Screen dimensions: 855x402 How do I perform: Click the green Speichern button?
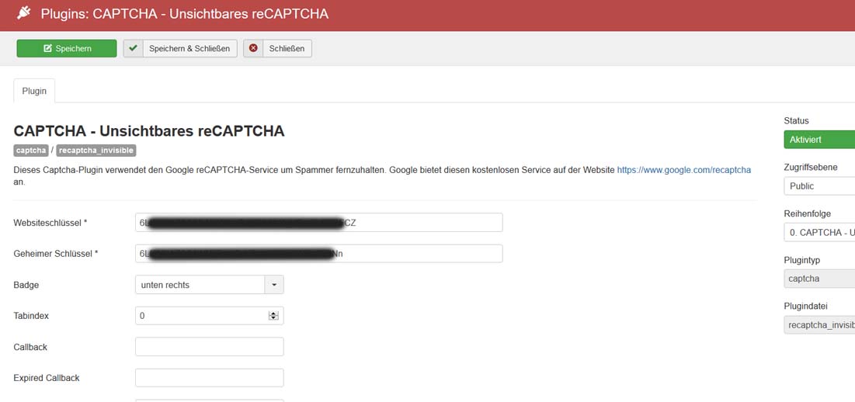[67, 48]
